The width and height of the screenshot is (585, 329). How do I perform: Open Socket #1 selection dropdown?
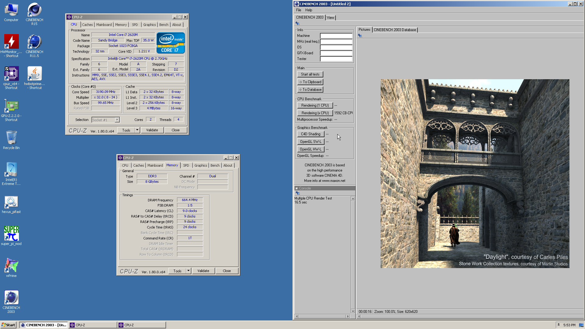coord(117,120)
